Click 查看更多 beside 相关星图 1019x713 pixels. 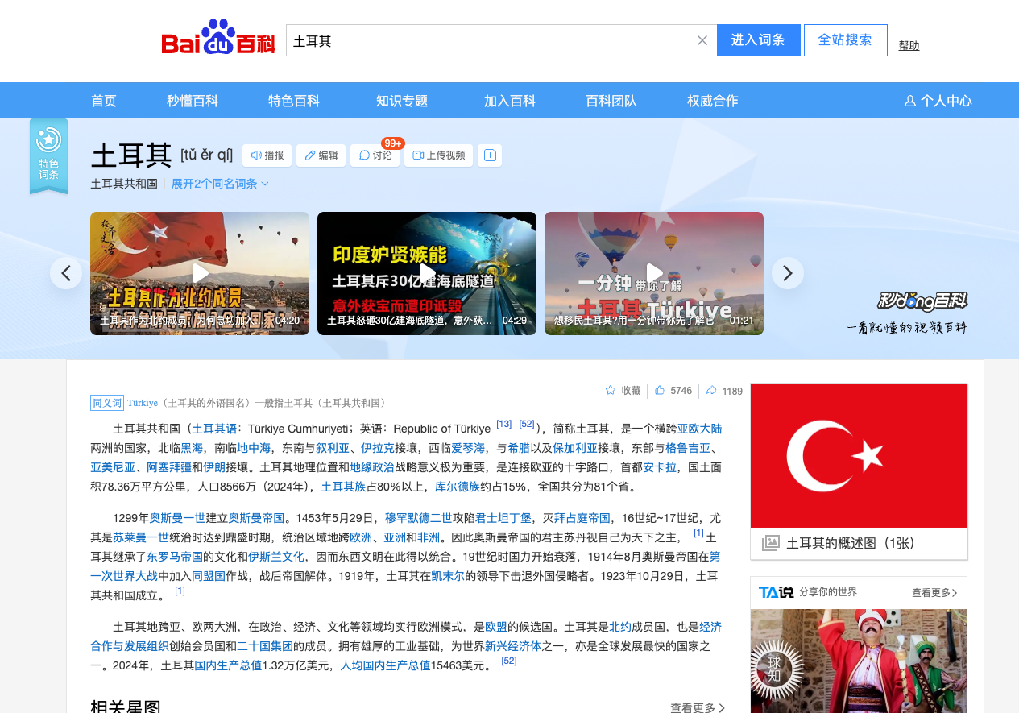(x=698, y=708)
